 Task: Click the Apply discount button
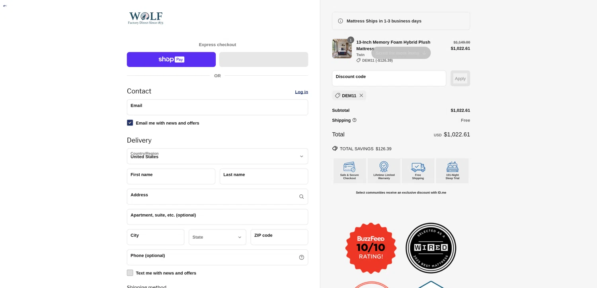[x=460, y=78]
